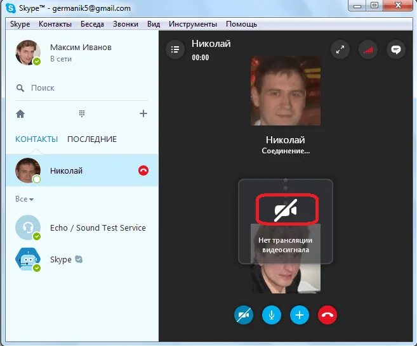Toggle video camera button at bottom
This screenshot has height=346, width=417.
click(x=244, y=315)
